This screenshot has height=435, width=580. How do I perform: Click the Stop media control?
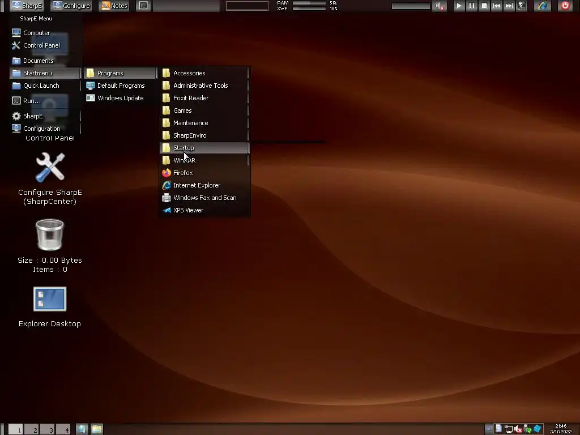click(484, 6)
